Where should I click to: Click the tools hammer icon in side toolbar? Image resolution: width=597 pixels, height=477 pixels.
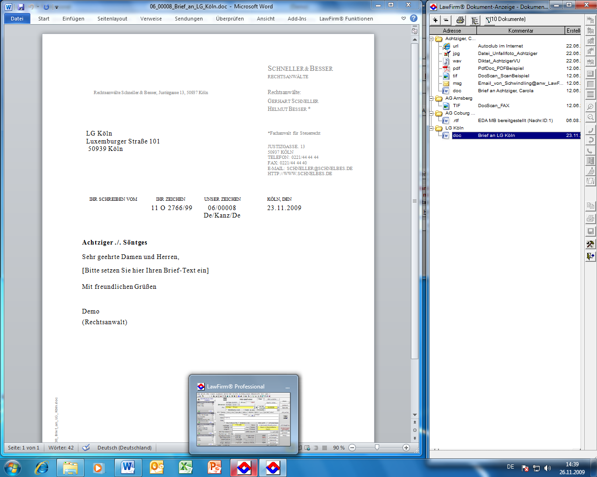[590, 244]
